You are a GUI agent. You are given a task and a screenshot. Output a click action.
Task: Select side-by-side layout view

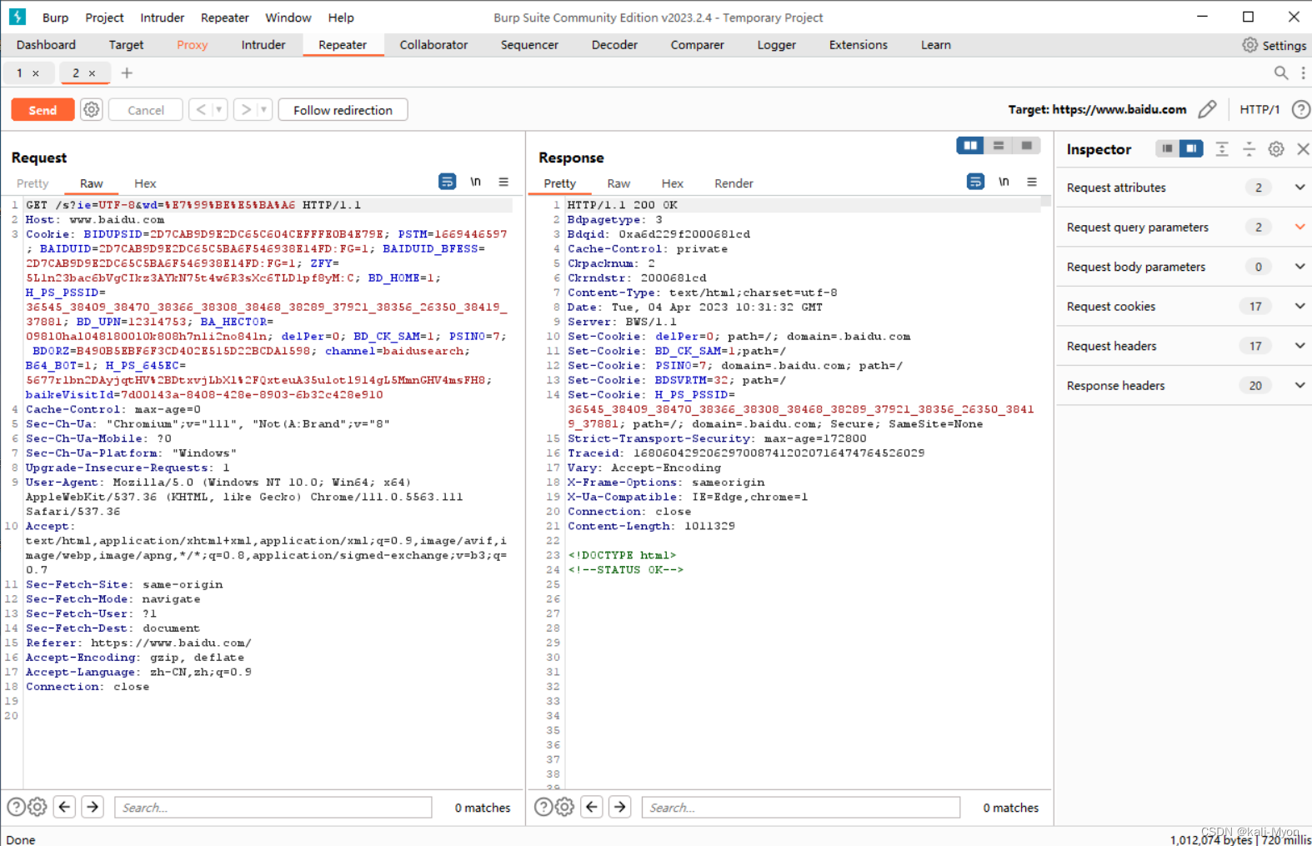(x=970, y=146)
